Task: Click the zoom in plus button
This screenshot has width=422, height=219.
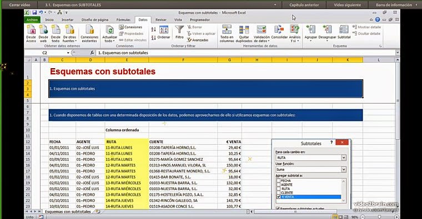Action: pyautogui.click(x=396, y=217)
